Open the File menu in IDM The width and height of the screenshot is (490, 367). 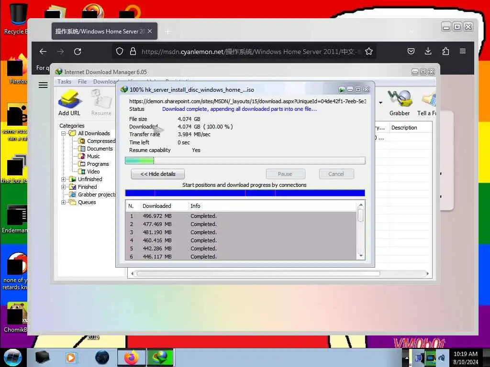click(x=82, y=82)
